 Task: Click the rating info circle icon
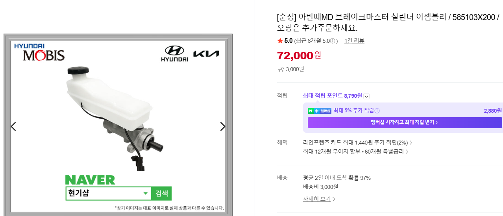point(333,41)
